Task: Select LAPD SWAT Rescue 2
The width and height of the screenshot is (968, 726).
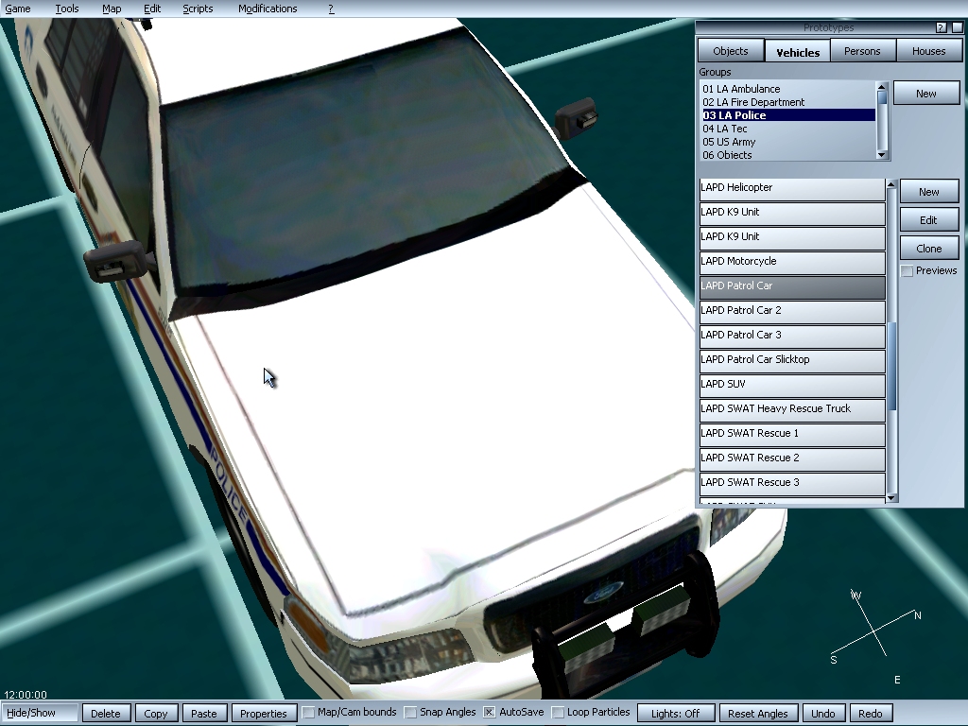Action: [792, 460]
